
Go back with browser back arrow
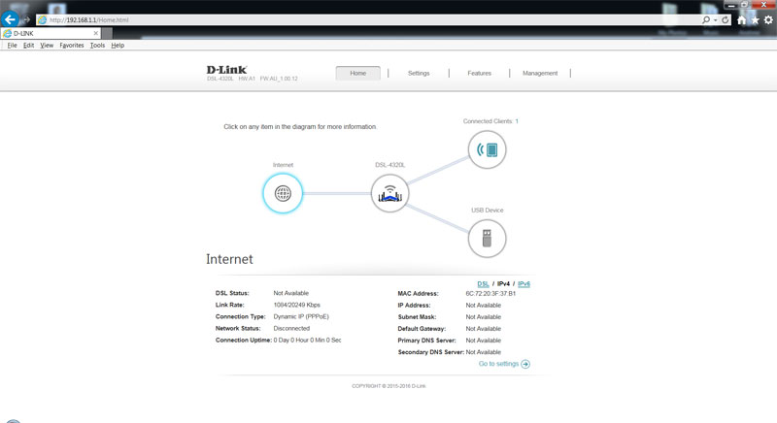10,19
